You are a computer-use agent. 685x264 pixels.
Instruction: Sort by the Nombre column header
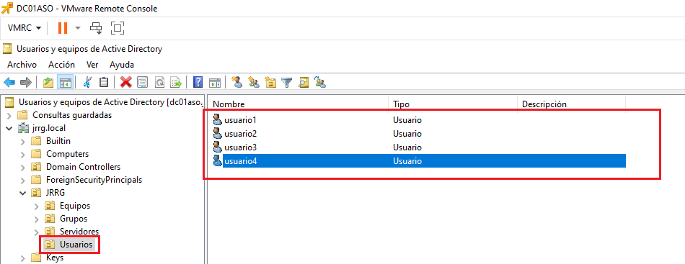297,104
